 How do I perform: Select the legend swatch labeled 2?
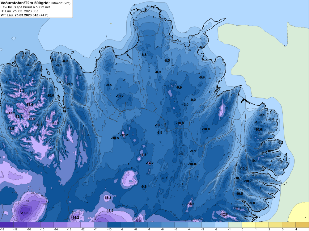(275, 225)
